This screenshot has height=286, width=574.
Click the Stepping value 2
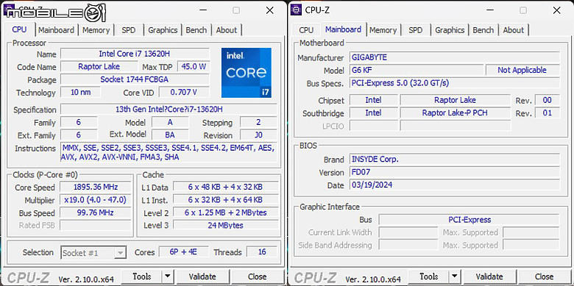(x=258, y=122)
